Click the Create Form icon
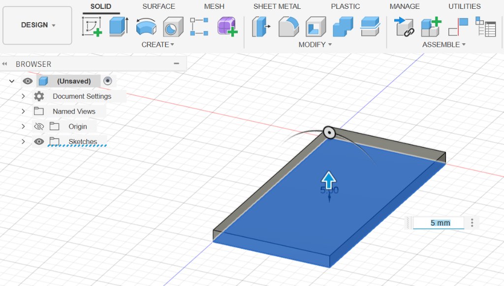Screen dimensions: 504x286 point(227,27)
